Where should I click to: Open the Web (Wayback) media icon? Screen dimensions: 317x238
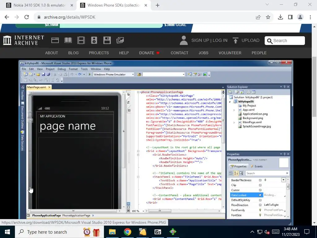pos(55,40)
